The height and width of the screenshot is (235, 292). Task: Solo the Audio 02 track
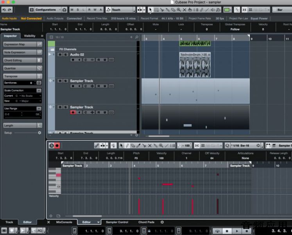[66, 55]
